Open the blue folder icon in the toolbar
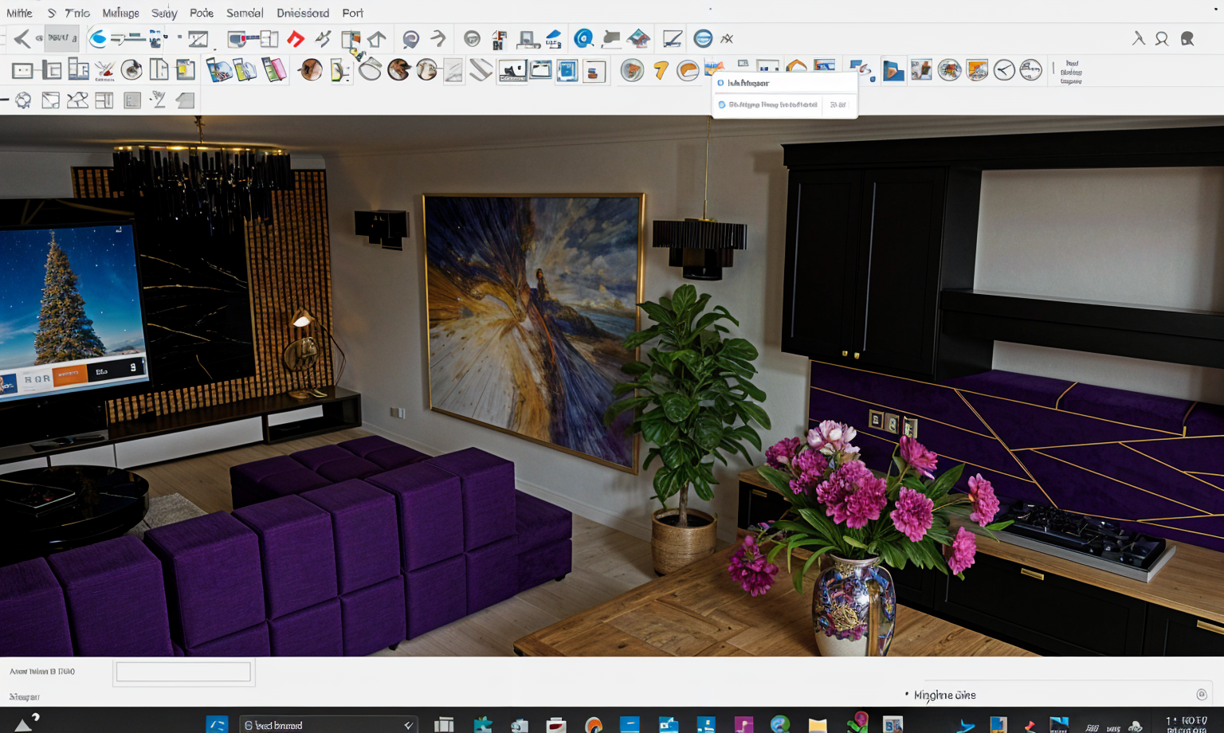Image resolution: width=1224 pixels, height=733 pixels. click(x=893, y=71)
